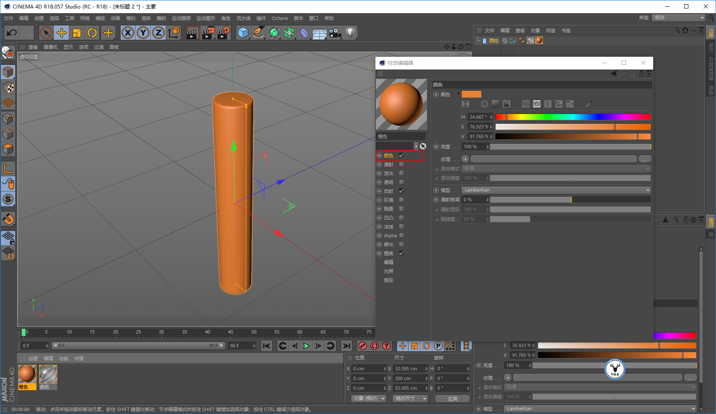
Task: Expand the 颜色 color disclosure triangle
Action: pos(458,94)
